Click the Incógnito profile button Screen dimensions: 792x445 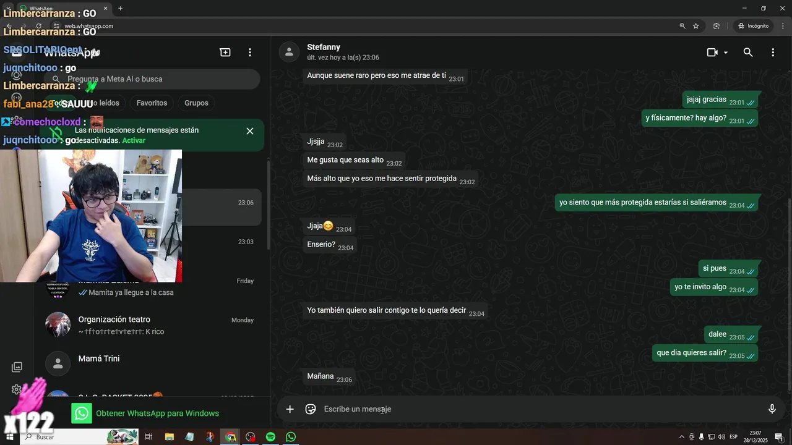tap(753, 26)
